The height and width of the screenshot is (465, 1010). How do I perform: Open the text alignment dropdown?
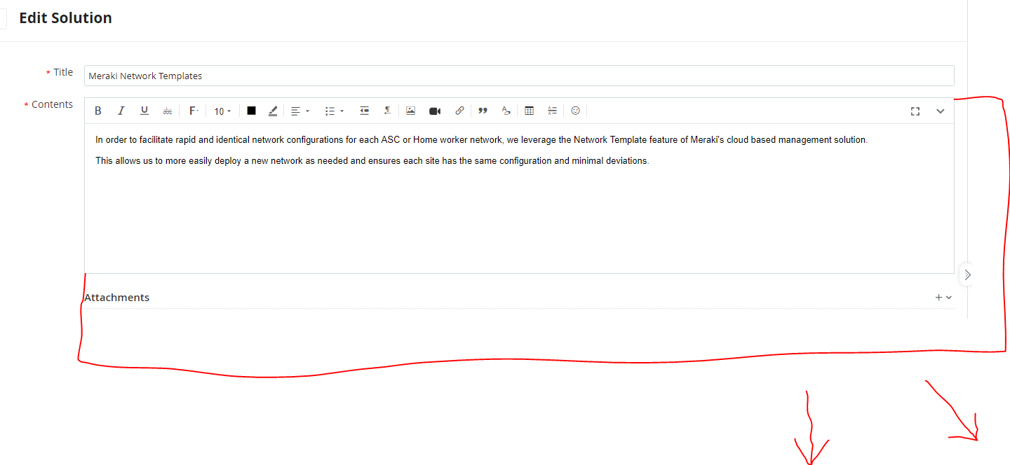pos(300,111)
